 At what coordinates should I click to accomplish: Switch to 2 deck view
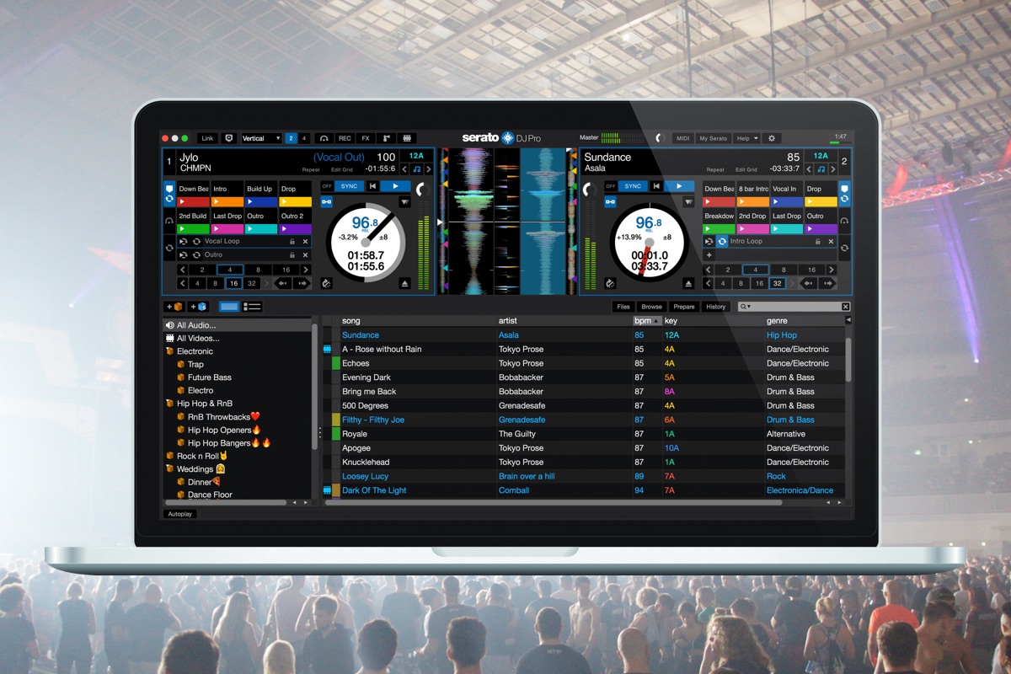click(291, 138)
